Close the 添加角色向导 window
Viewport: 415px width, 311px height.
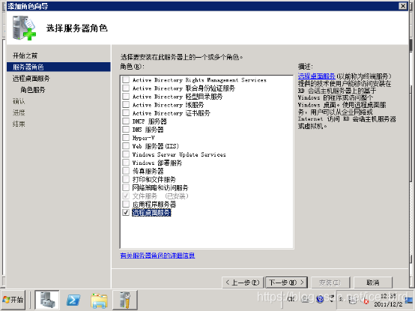click(x=403, y=6)
